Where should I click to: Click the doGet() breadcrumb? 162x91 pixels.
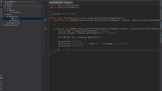point(68,3)
